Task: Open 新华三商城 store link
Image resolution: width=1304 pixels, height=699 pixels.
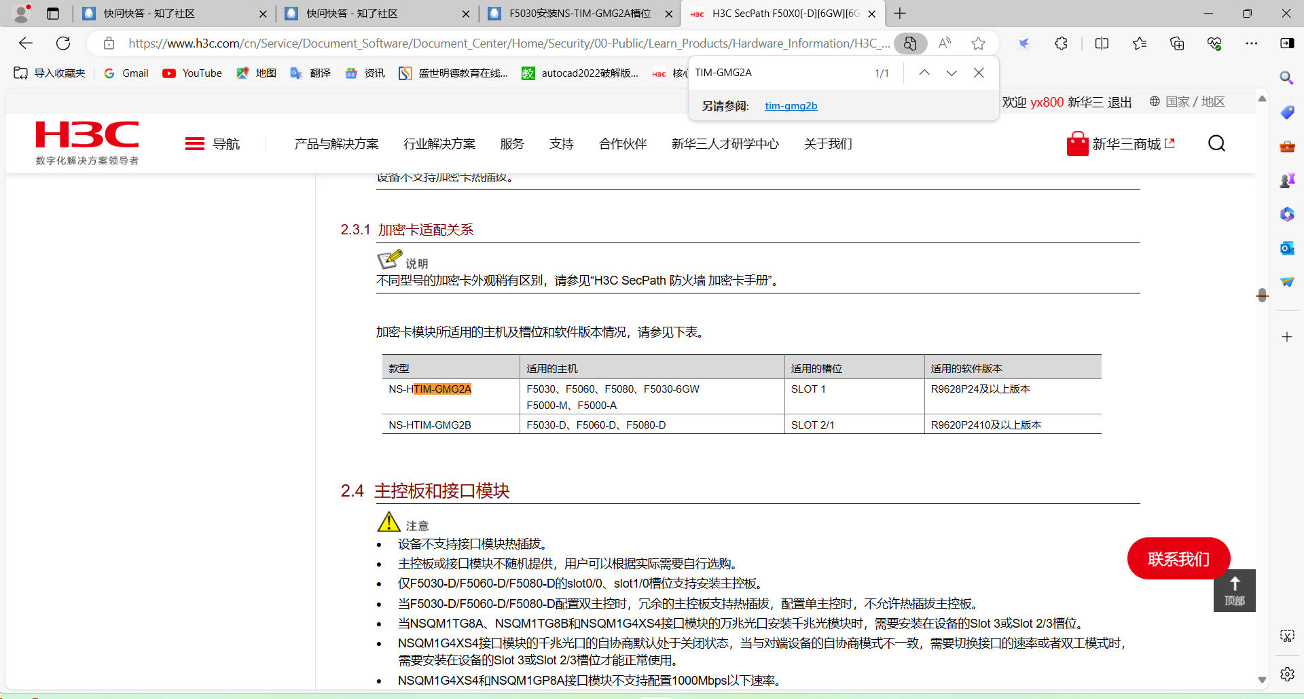Action: [1121, 144]
